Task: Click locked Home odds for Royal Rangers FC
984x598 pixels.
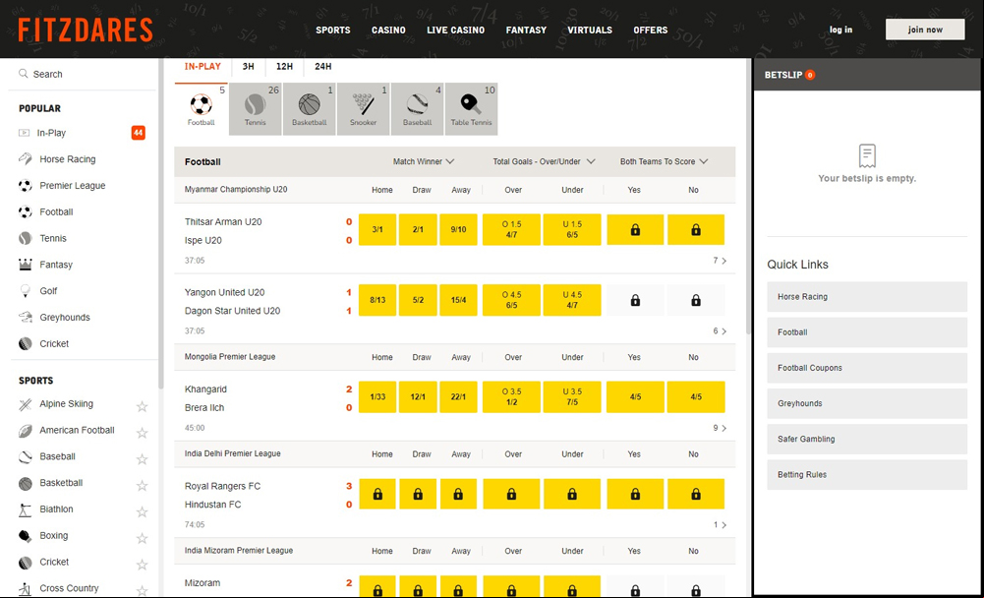Action: pos(377,495)
